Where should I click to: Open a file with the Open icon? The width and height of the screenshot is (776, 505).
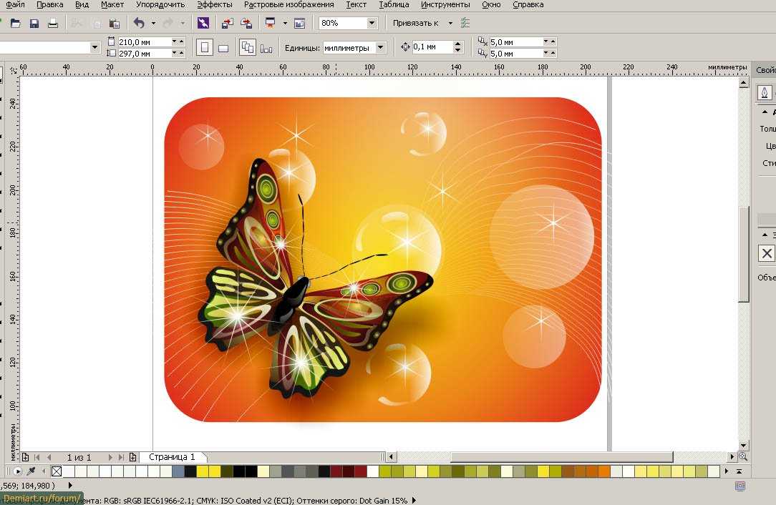tap(15, 23)
